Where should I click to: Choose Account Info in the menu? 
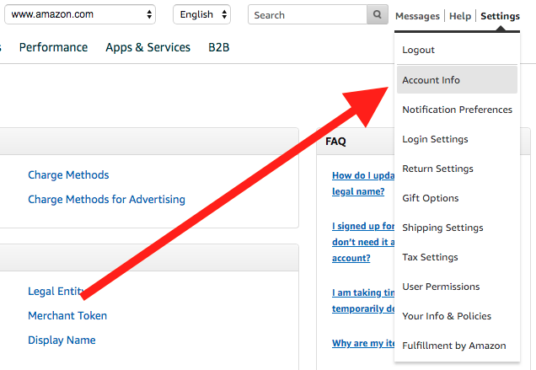click(x=431, y=80)
